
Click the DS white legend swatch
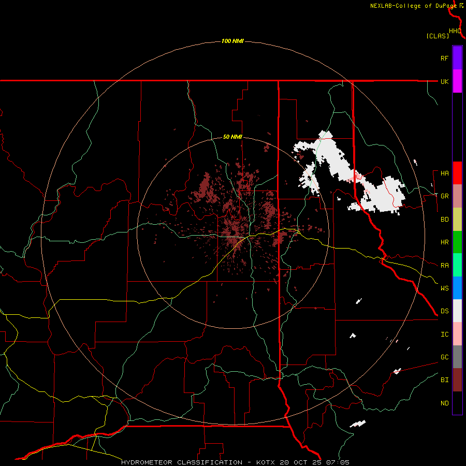[457, 311]
